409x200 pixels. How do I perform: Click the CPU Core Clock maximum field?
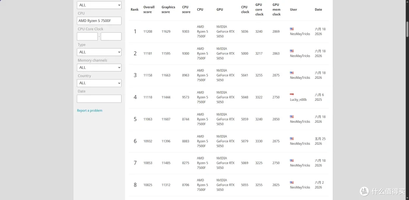(x=111, y=36)
